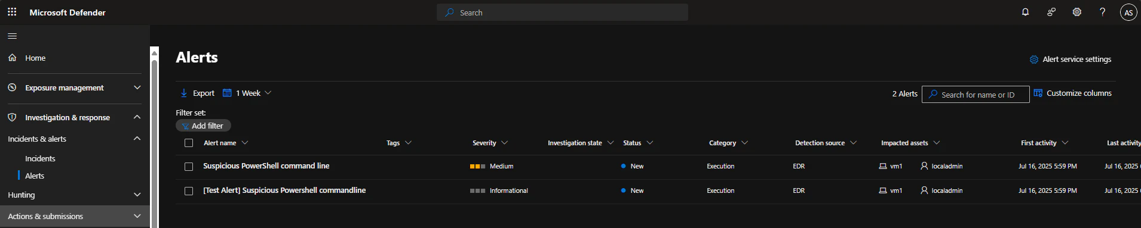Click Execution category in Test Alert row
Viewport: 1141px width, 228px height.
[720, 190]
